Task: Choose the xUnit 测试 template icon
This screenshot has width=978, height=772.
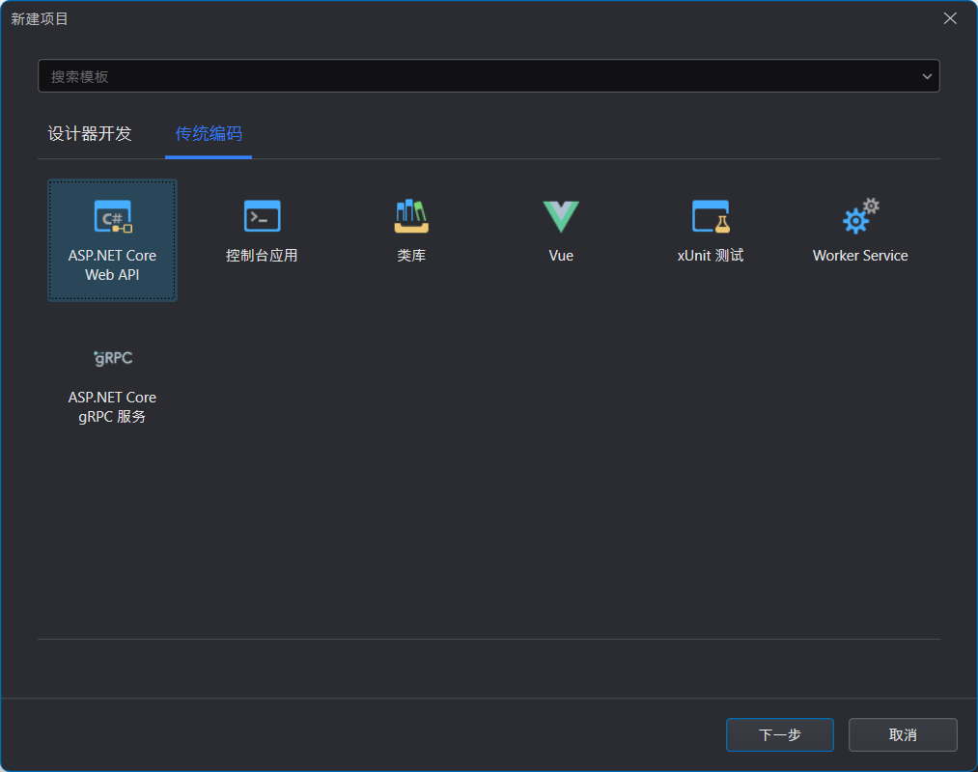Action: [x=711, y=216]
